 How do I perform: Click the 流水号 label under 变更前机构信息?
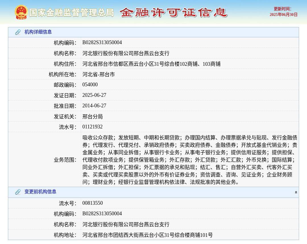[x=68, y=203]
